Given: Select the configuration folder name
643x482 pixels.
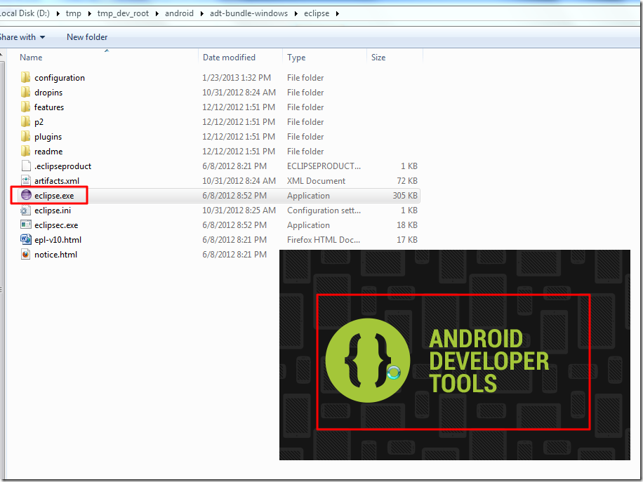Looking at the screenshot, I should [60, 78].
